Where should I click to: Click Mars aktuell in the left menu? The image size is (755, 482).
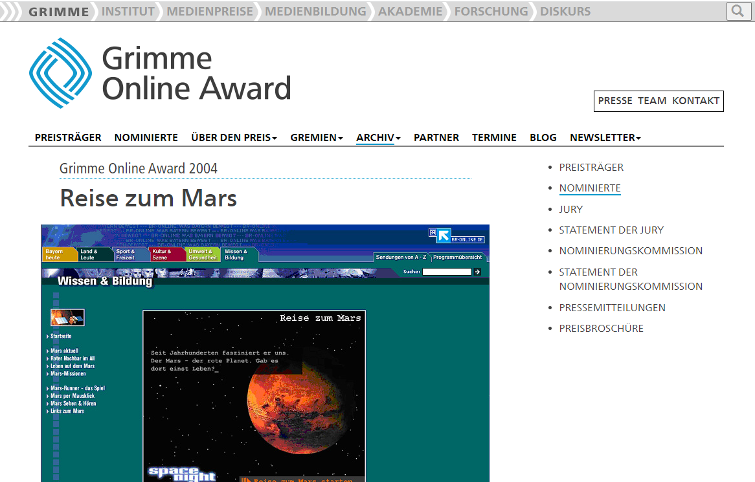(64, 351)
